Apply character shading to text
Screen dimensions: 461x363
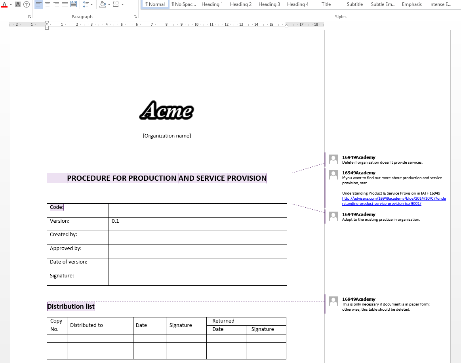[17, 4]
